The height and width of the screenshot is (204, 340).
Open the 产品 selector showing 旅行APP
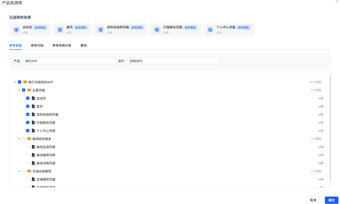click(x=69, y=61)
